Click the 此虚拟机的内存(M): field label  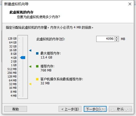point(51,39)
